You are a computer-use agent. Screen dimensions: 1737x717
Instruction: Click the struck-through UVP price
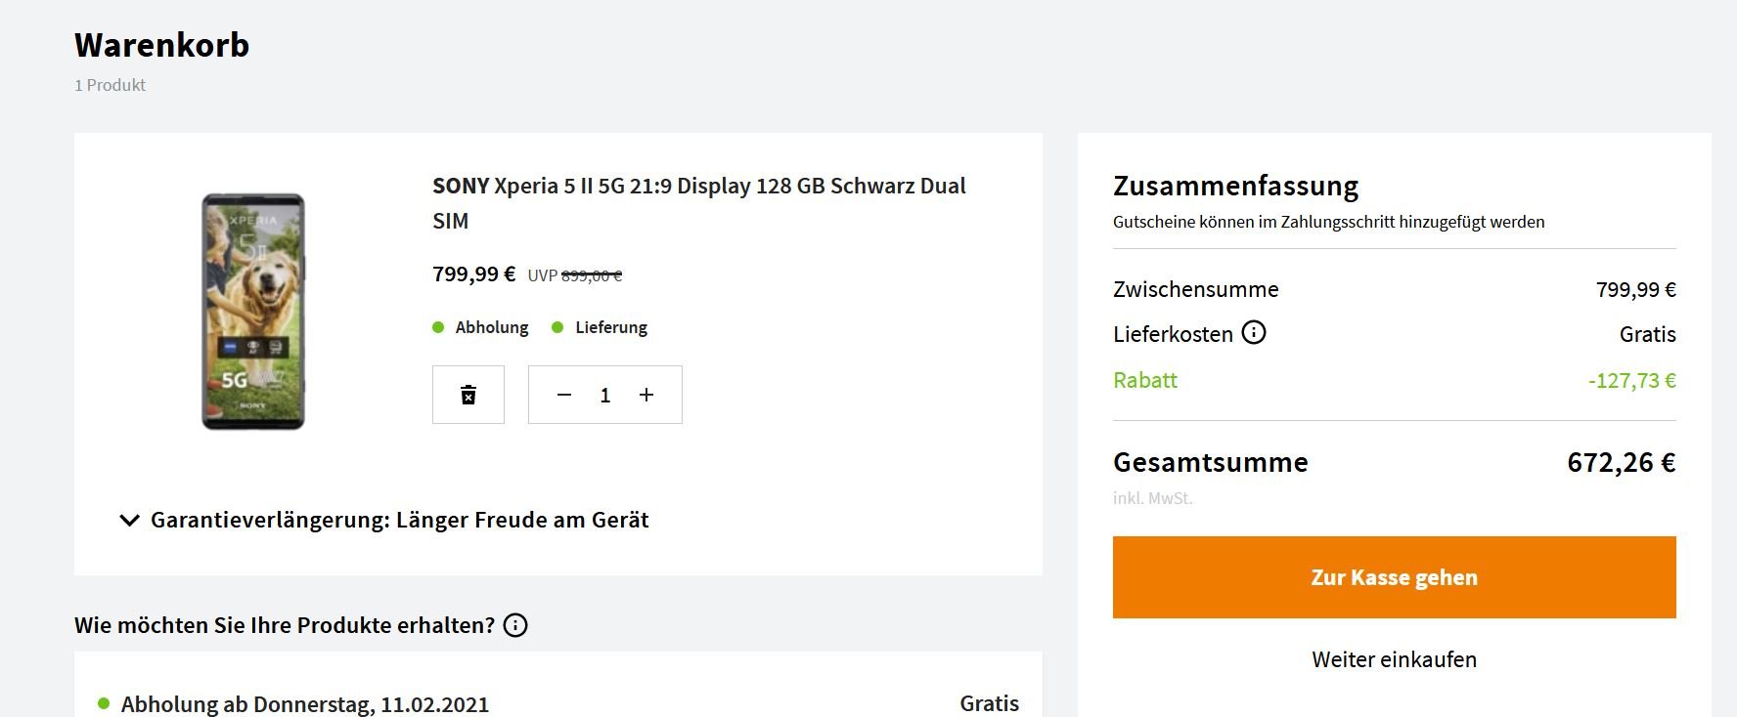[591, 275]
